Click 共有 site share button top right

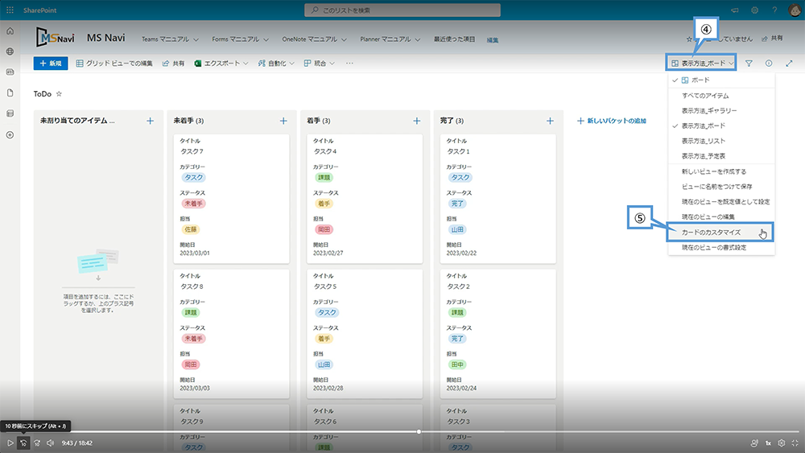tap(772, 38)
